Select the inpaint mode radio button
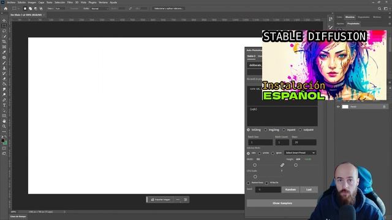Image resolution: width=392 pixels, height=220 pixels. tap(284, 130)
